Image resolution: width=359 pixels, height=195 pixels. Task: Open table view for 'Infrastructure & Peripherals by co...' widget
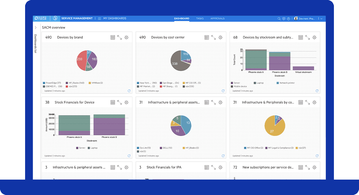click(301, 103)
